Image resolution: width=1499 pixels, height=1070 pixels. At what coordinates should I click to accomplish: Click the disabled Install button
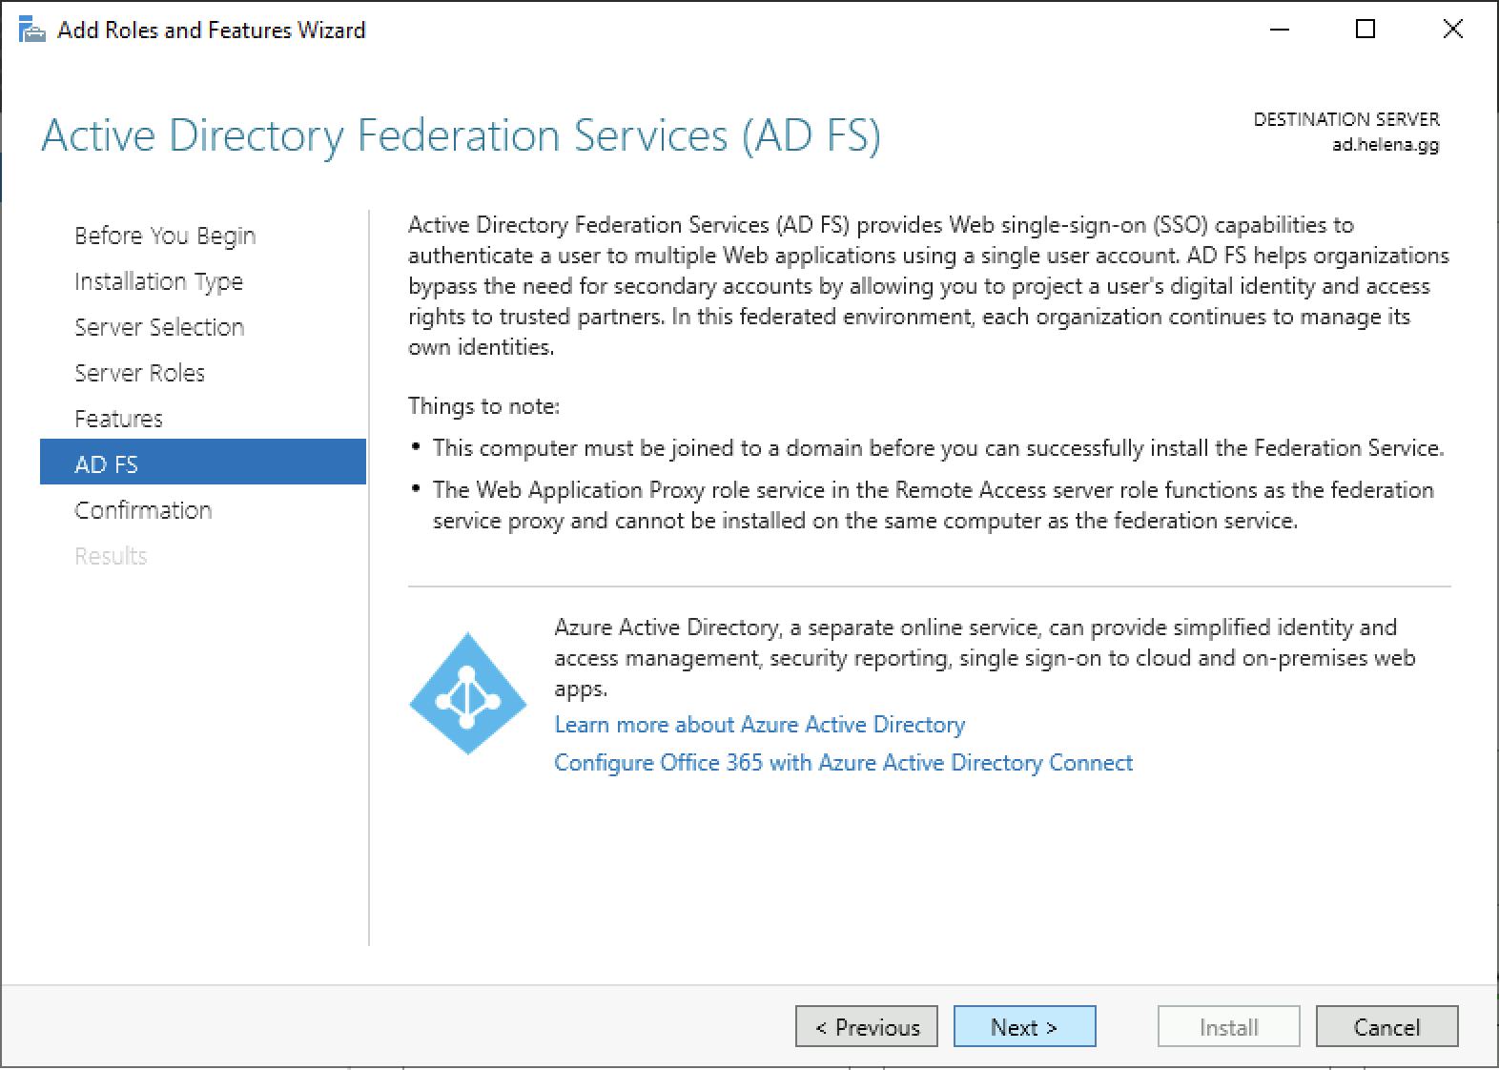1228,1027
